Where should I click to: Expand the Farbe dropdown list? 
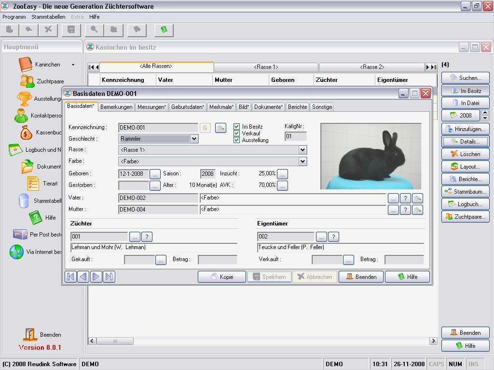tap(302, 161)
